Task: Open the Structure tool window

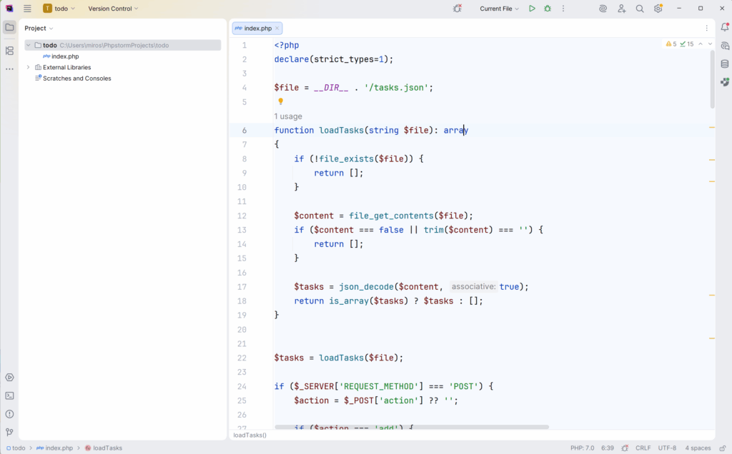Action: (x=9, y=51)
